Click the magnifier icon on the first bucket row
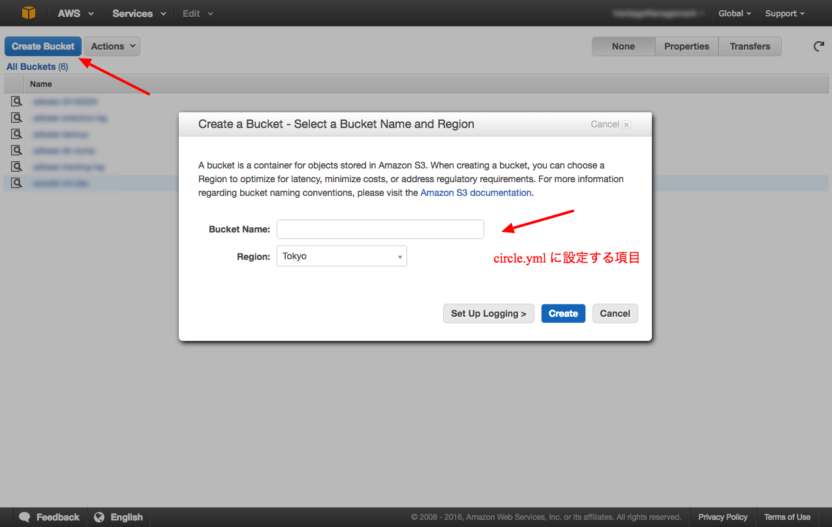The image size is (832, 527). [16, 101]
